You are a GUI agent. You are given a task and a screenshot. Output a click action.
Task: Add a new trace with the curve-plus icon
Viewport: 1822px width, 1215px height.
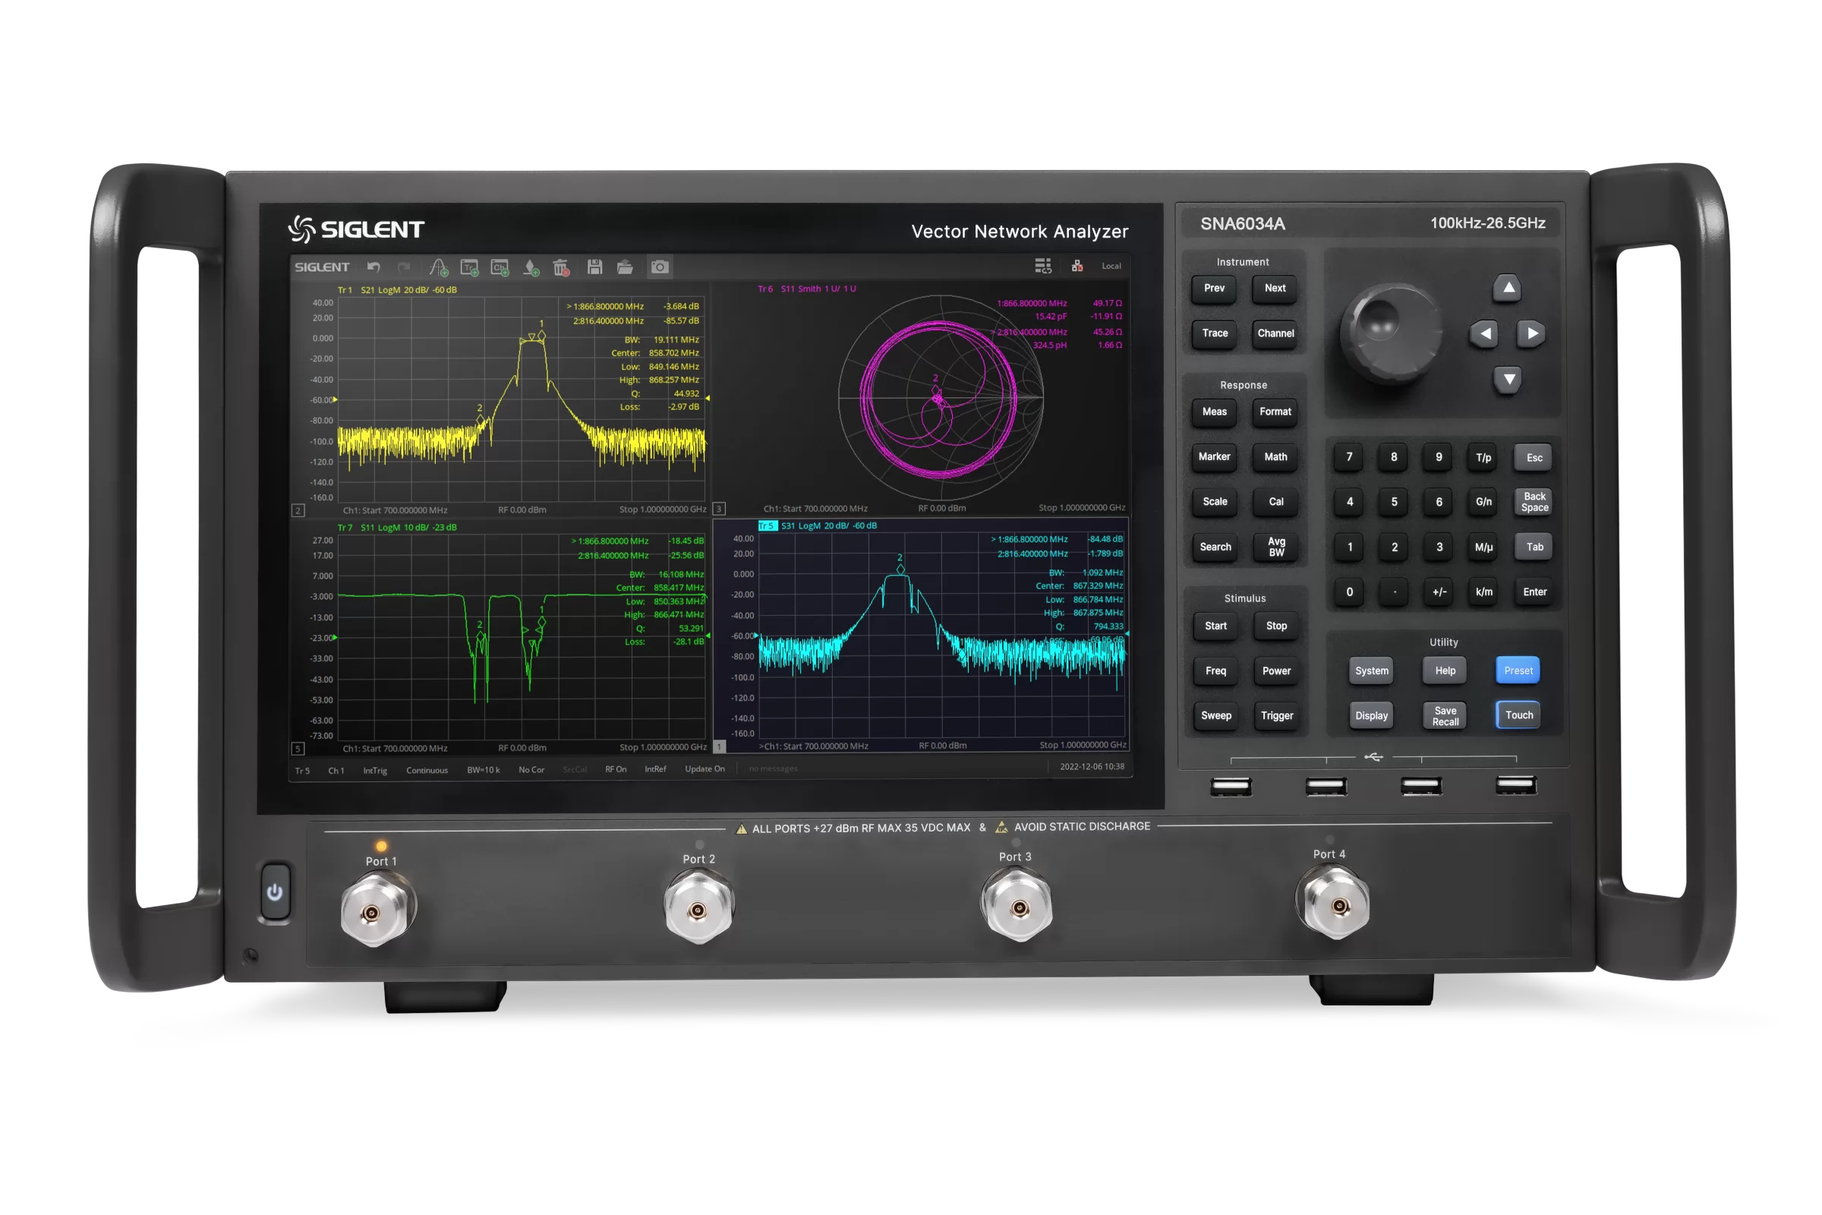(x=439, y=267)
